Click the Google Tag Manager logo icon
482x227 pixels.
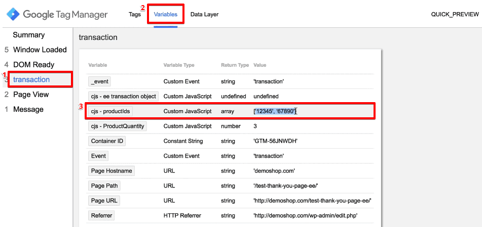[x=14, y=14]
